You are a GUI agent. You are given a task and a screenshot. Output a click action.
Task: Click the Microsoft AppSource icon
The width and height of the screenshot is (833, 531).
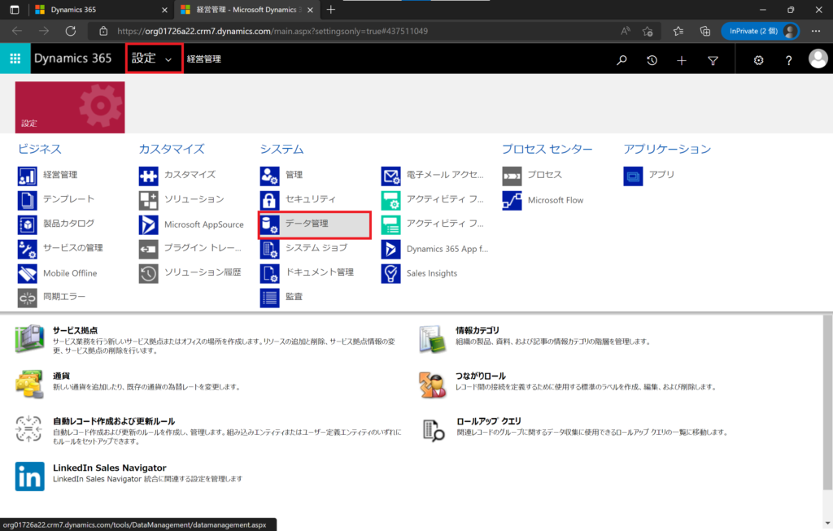[x=148, y=224]
